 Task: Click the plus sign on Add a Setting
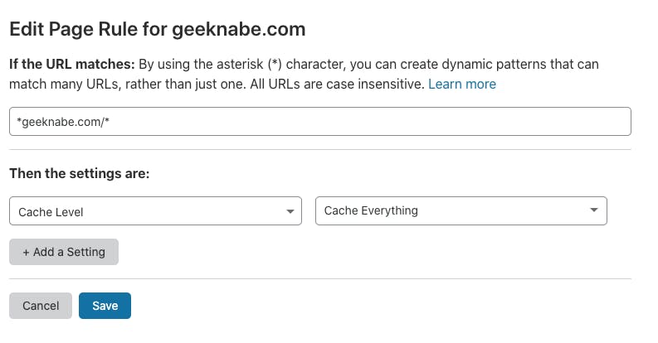point(27,252)
